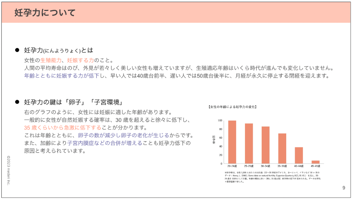Select the 25-29歳 bar in the chart
The width and height of the screenshot is (352, 200).
point(249,143)
